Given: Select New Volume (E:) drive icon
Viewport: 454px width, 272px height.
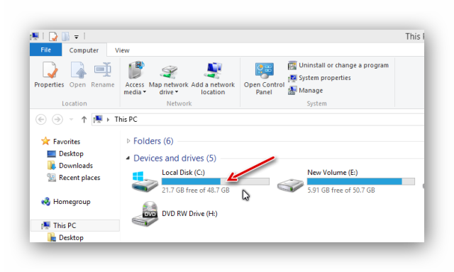Looking at the screenshot, I should pyautogui.click(x=290, y=185).
